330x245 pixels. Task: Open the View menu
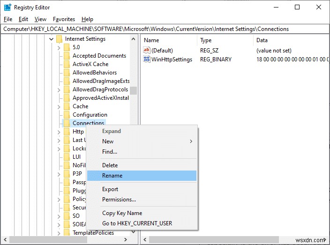40,19
